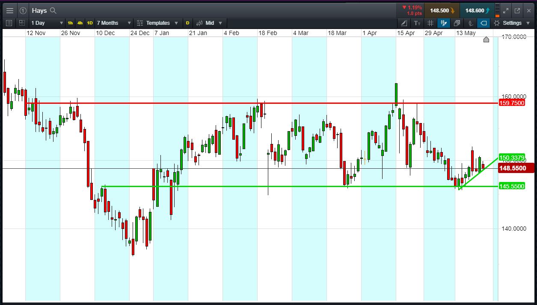Click the 24 Dec date label
This screenshot has height=305, width=537.
140,33
